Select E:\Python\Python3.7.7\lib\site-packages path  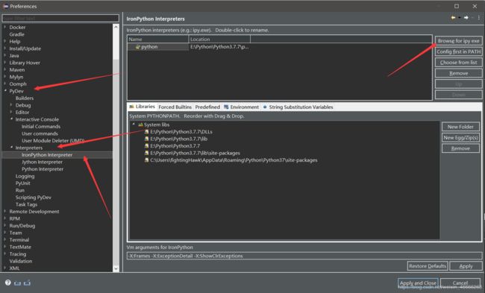click(x=195, y=153)
